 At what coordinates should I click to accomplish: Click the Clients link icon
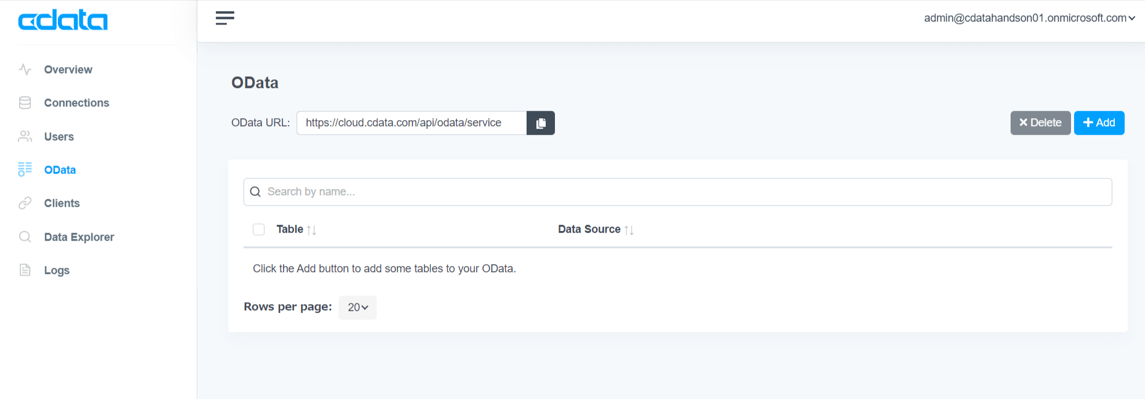(25, 203)
